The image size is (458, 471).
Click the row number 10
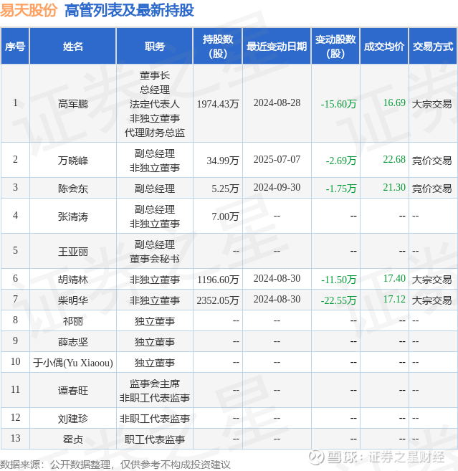15,361
